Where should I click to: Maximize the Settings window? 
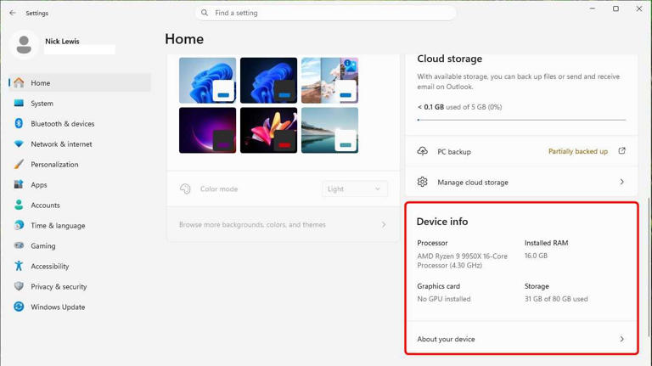click(615, 8)
